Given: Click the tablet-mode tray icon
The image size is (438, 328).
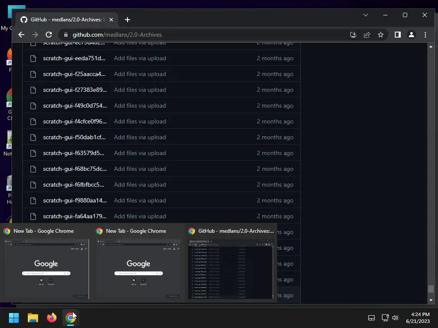Looking at the screenshot, I should point(371,318).
